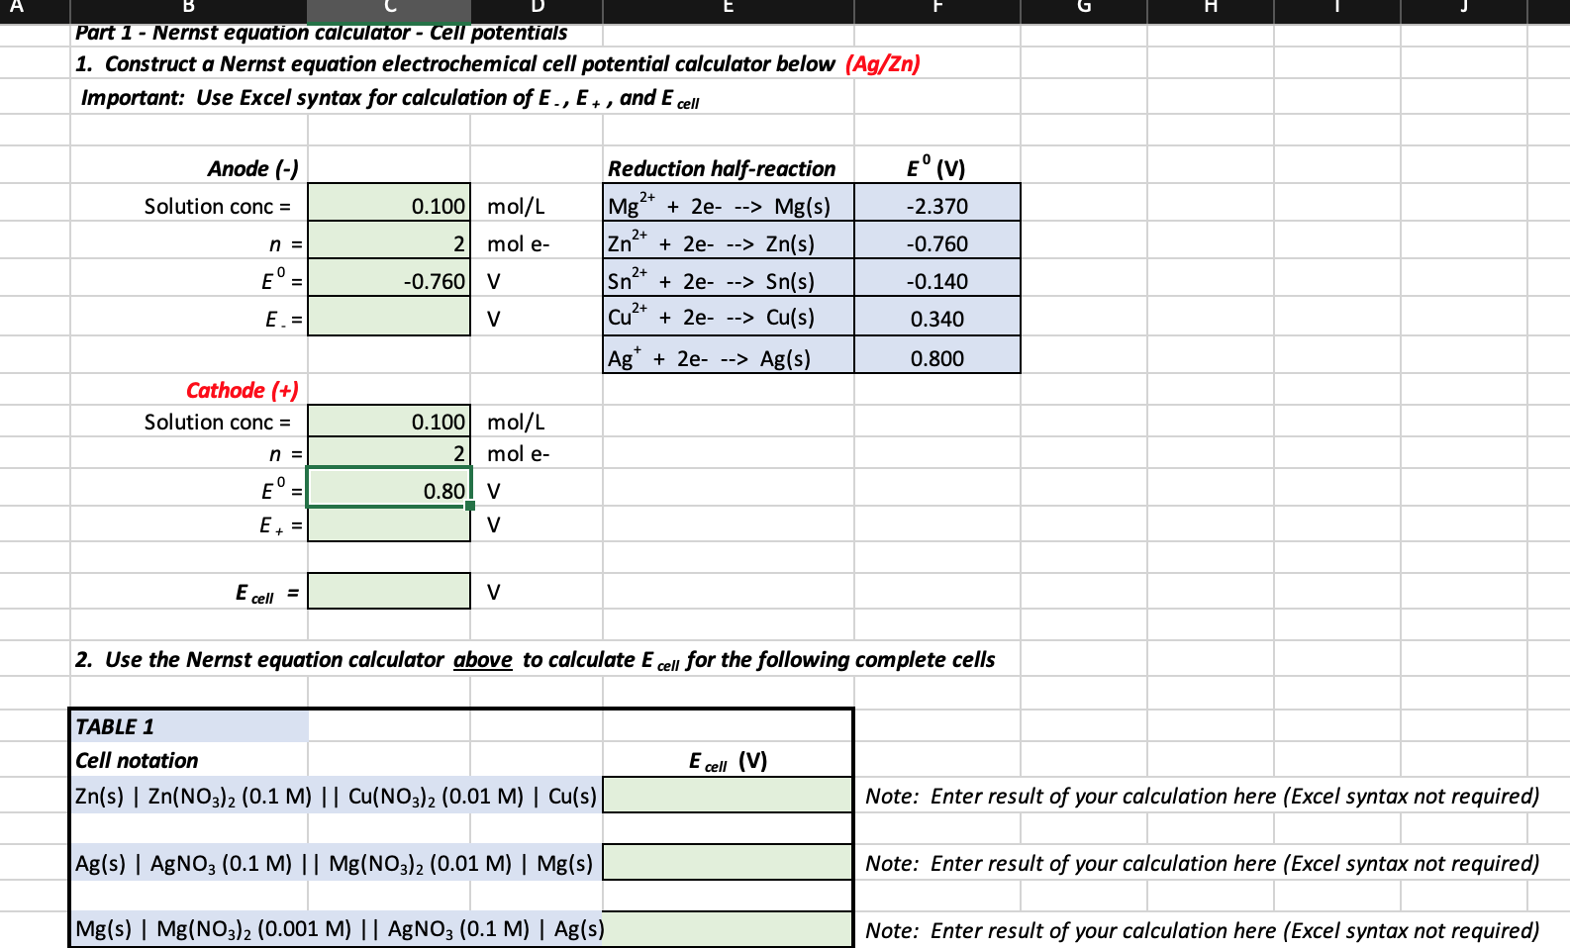Viewport: 1570px width, 948px height.
Task: Click anode 'mol/L' unit label
Action: tap(516, 206)
